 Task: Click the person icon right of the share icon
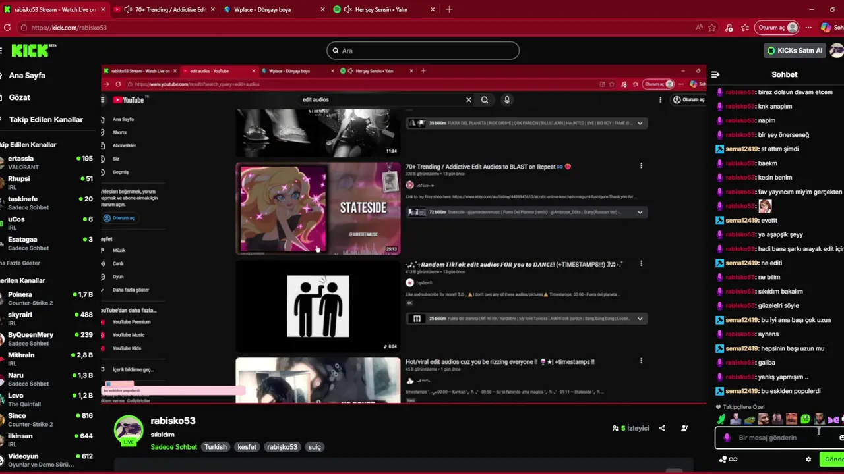click(x=684, y=429)
